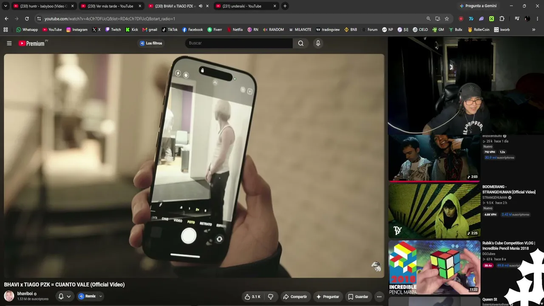This screenshot has width=544, height=306.
Task: Click Pregunta a Gemini button
Action: pyautogui.click(x=478, y=6)
